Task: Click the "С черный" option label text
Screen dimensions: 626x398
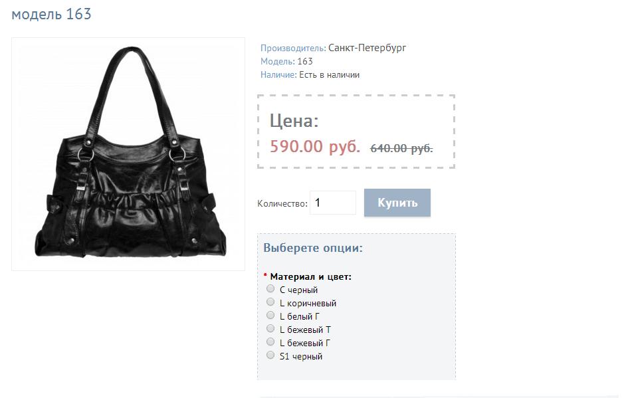Action: coord(298,290)
